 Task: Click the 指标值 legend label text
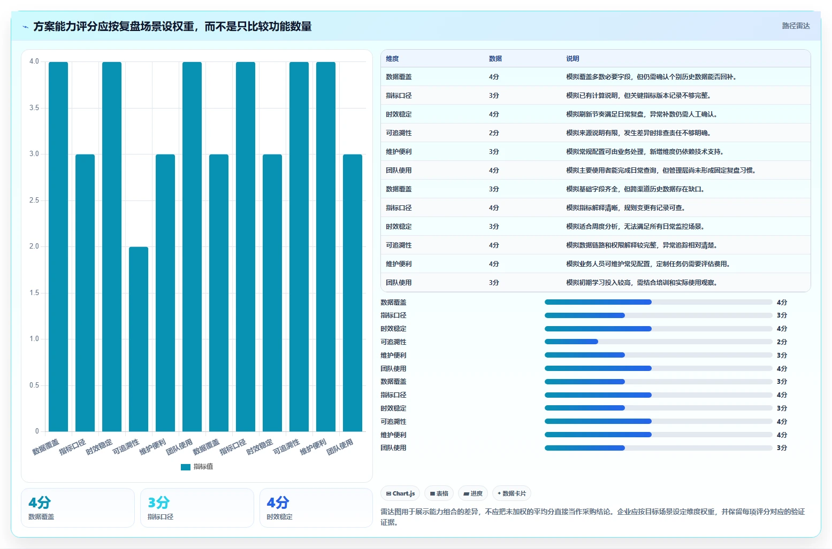(x=203, y=467)
